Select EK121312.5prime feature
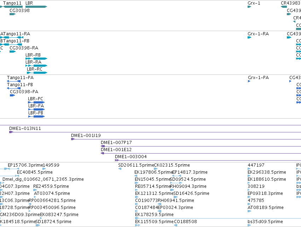The image size is (301, 227). tap(137, 197)
